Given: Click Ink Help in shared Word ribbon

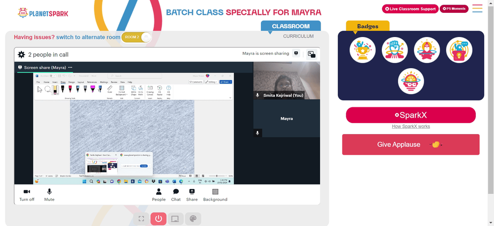Looking at the screenshot, I should (168, 91).
